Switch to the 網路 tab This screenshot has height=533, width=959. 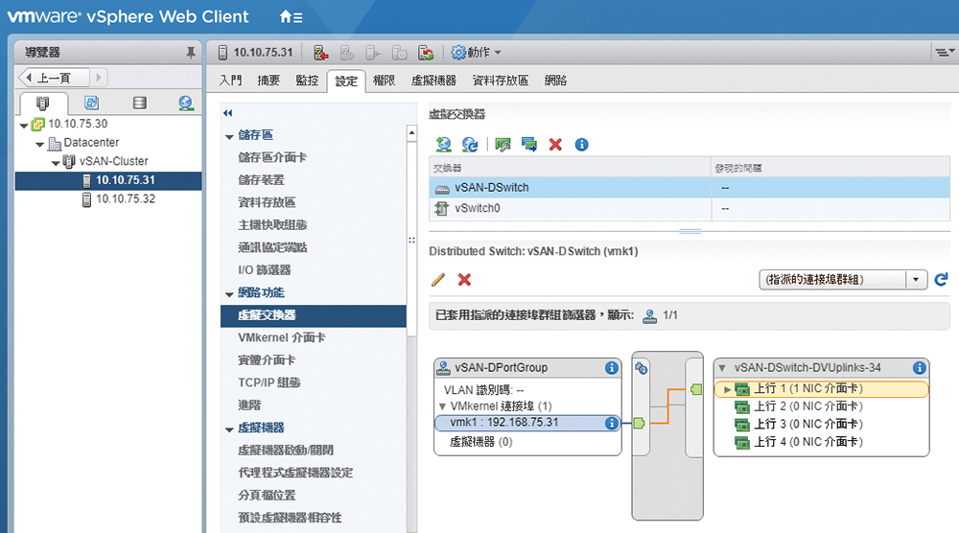pyautogui.click(x=555, y=81)
